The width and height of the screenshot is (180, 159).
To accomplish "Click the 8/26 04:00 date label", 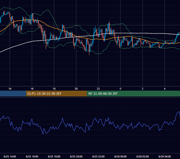I will (165, 156).
